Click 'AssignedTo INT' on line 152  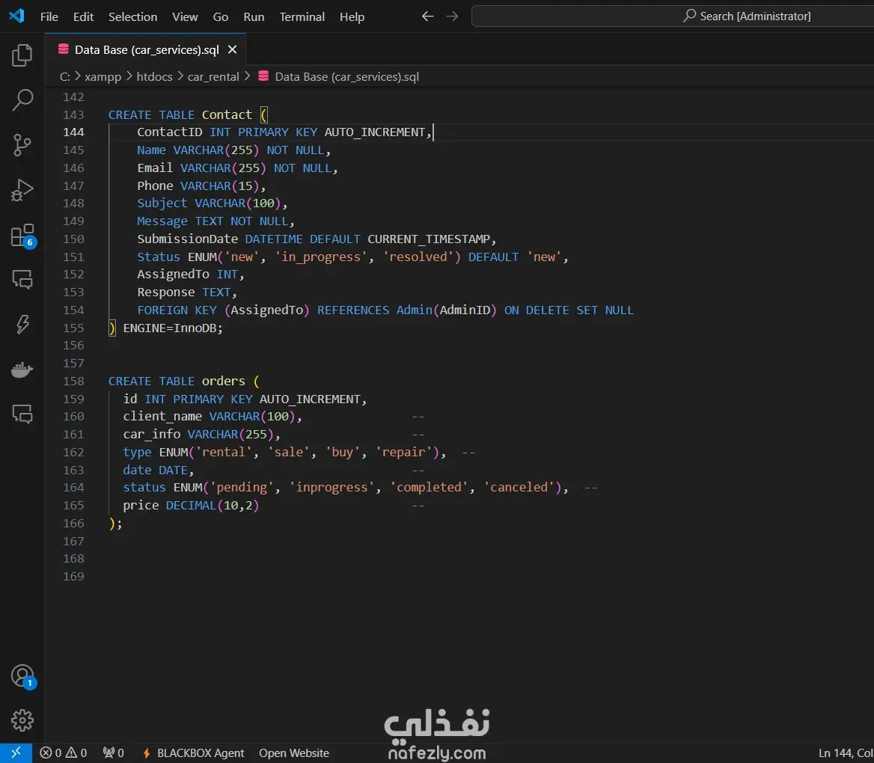(x=187, y=275)
